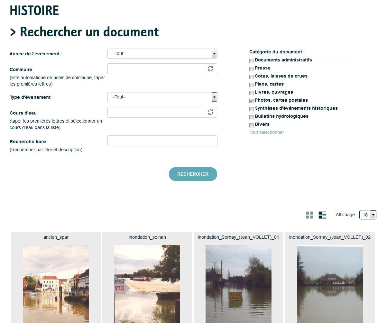Open Année de l'évènement dropdown
This screenshot has width=387, height=323.
coord(162,54)
